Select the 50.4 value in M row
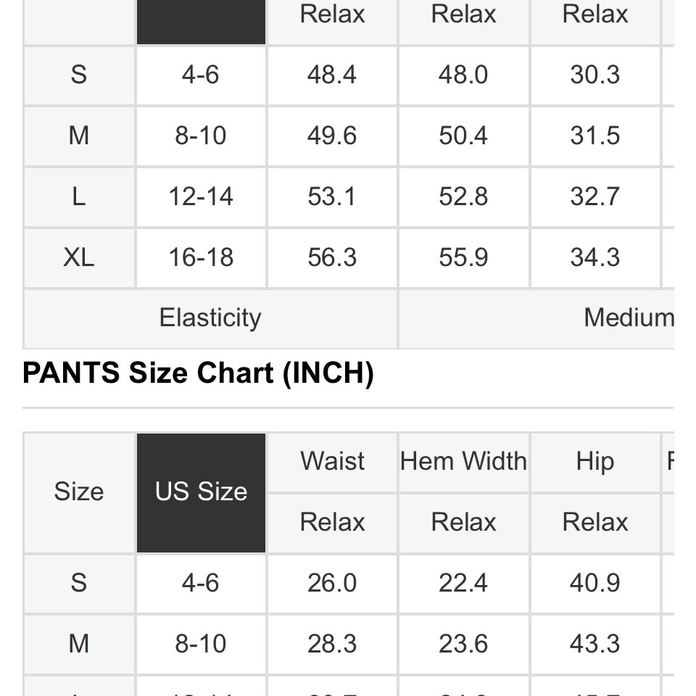Viewport: 696px width, 696px height. (x=463, y=136)
